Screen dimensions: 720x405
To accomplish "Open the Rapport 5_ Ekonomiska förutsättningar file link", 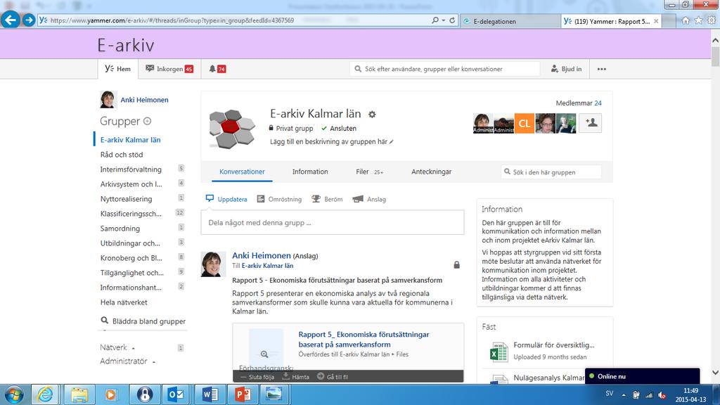I will [x=364, y=340].
